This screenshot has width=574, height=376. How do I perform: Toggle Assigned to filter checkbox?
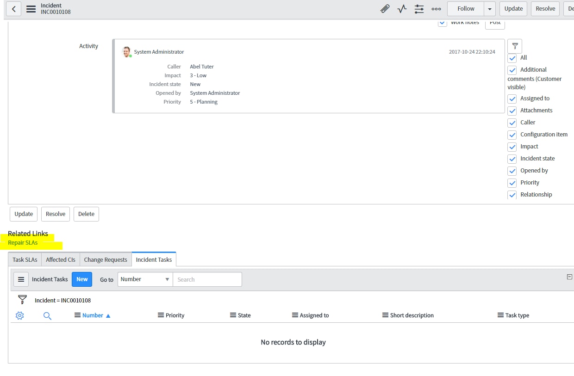512,99
